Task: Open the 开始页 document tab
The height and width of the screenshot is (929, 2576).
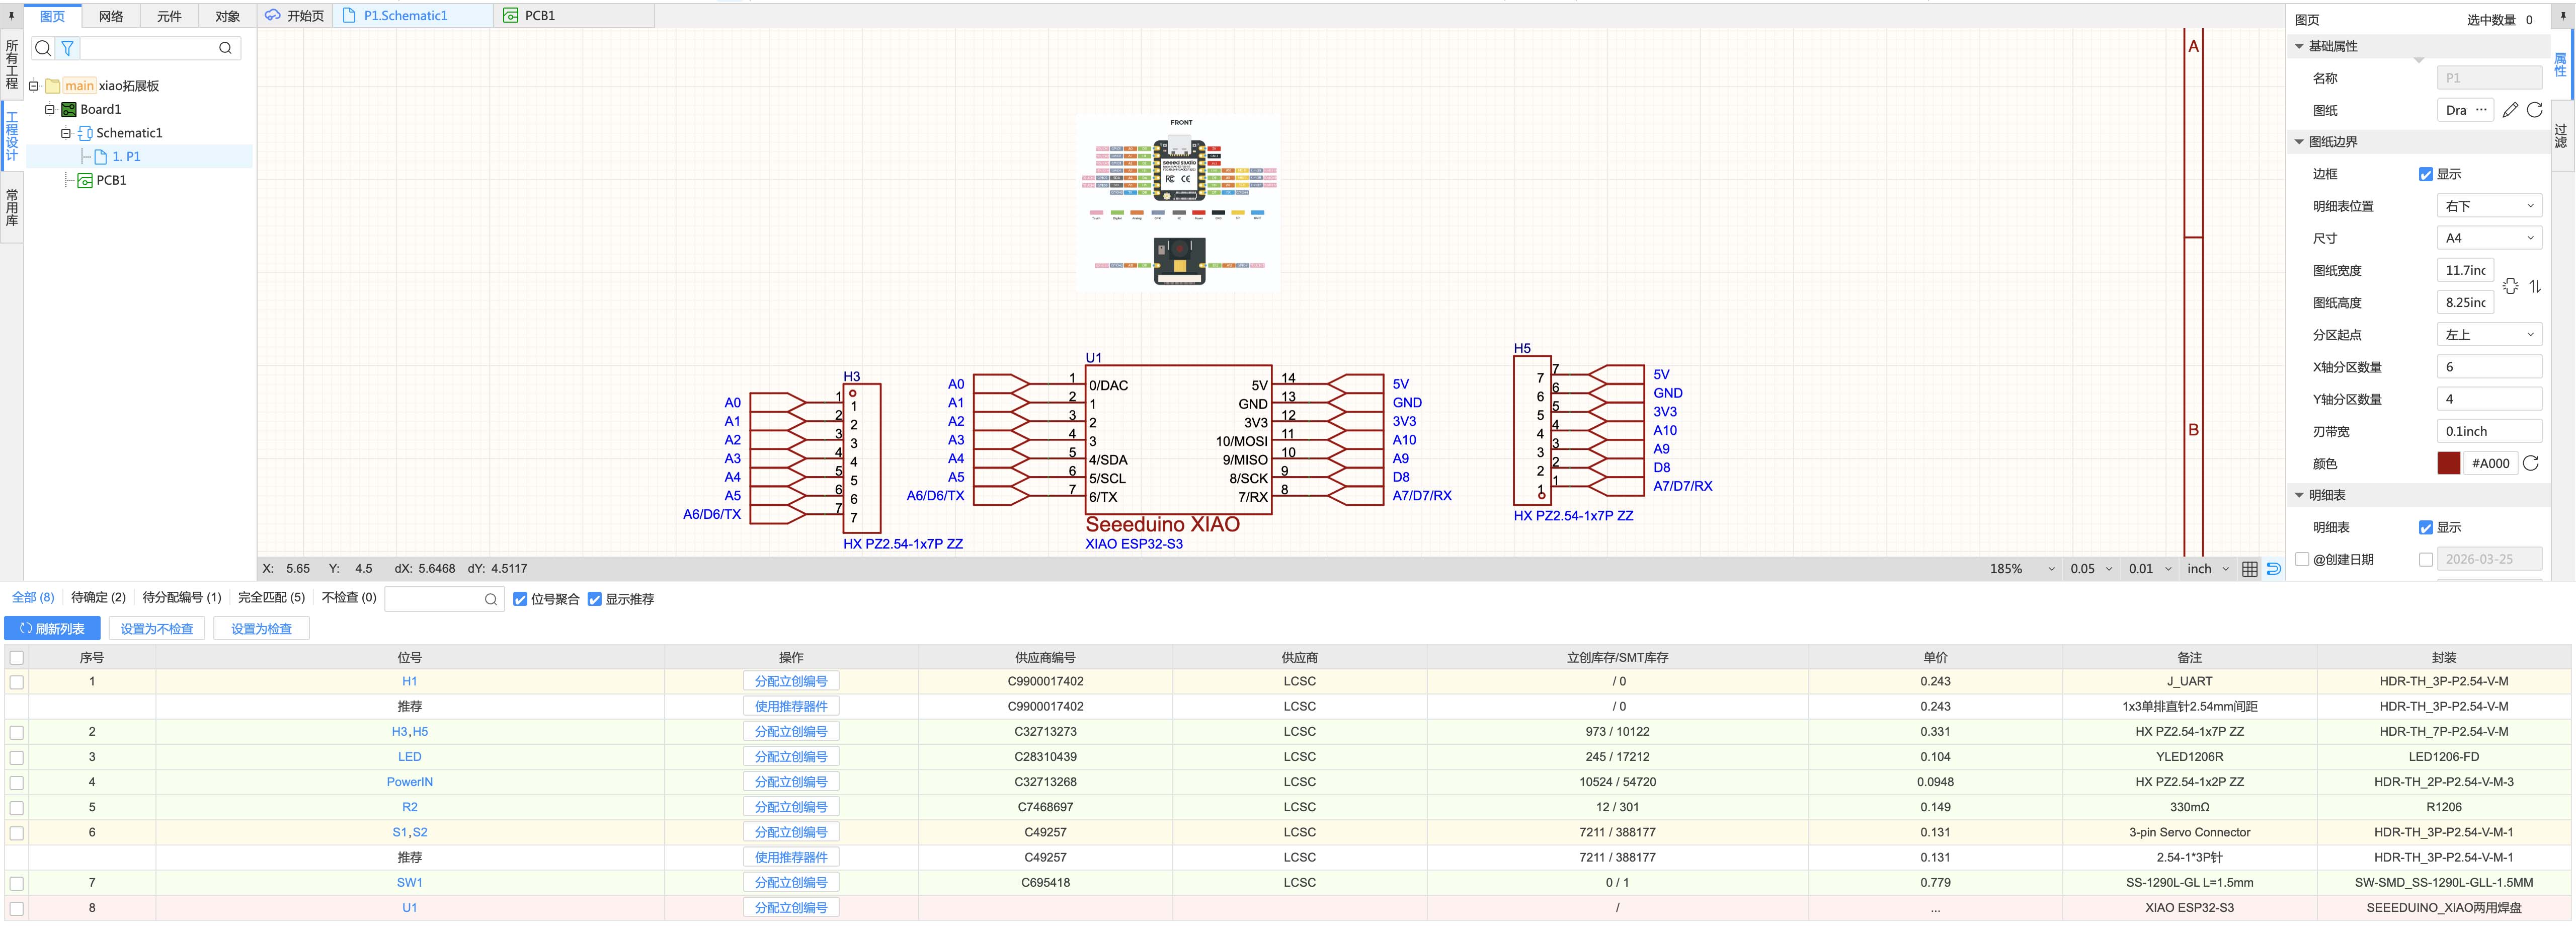Action: tap(294, 16)
